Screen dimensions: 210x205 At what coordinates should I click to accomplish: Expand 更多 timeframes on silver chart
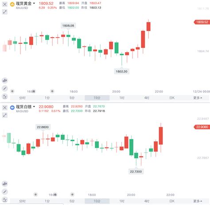click(x=198, y=201)
